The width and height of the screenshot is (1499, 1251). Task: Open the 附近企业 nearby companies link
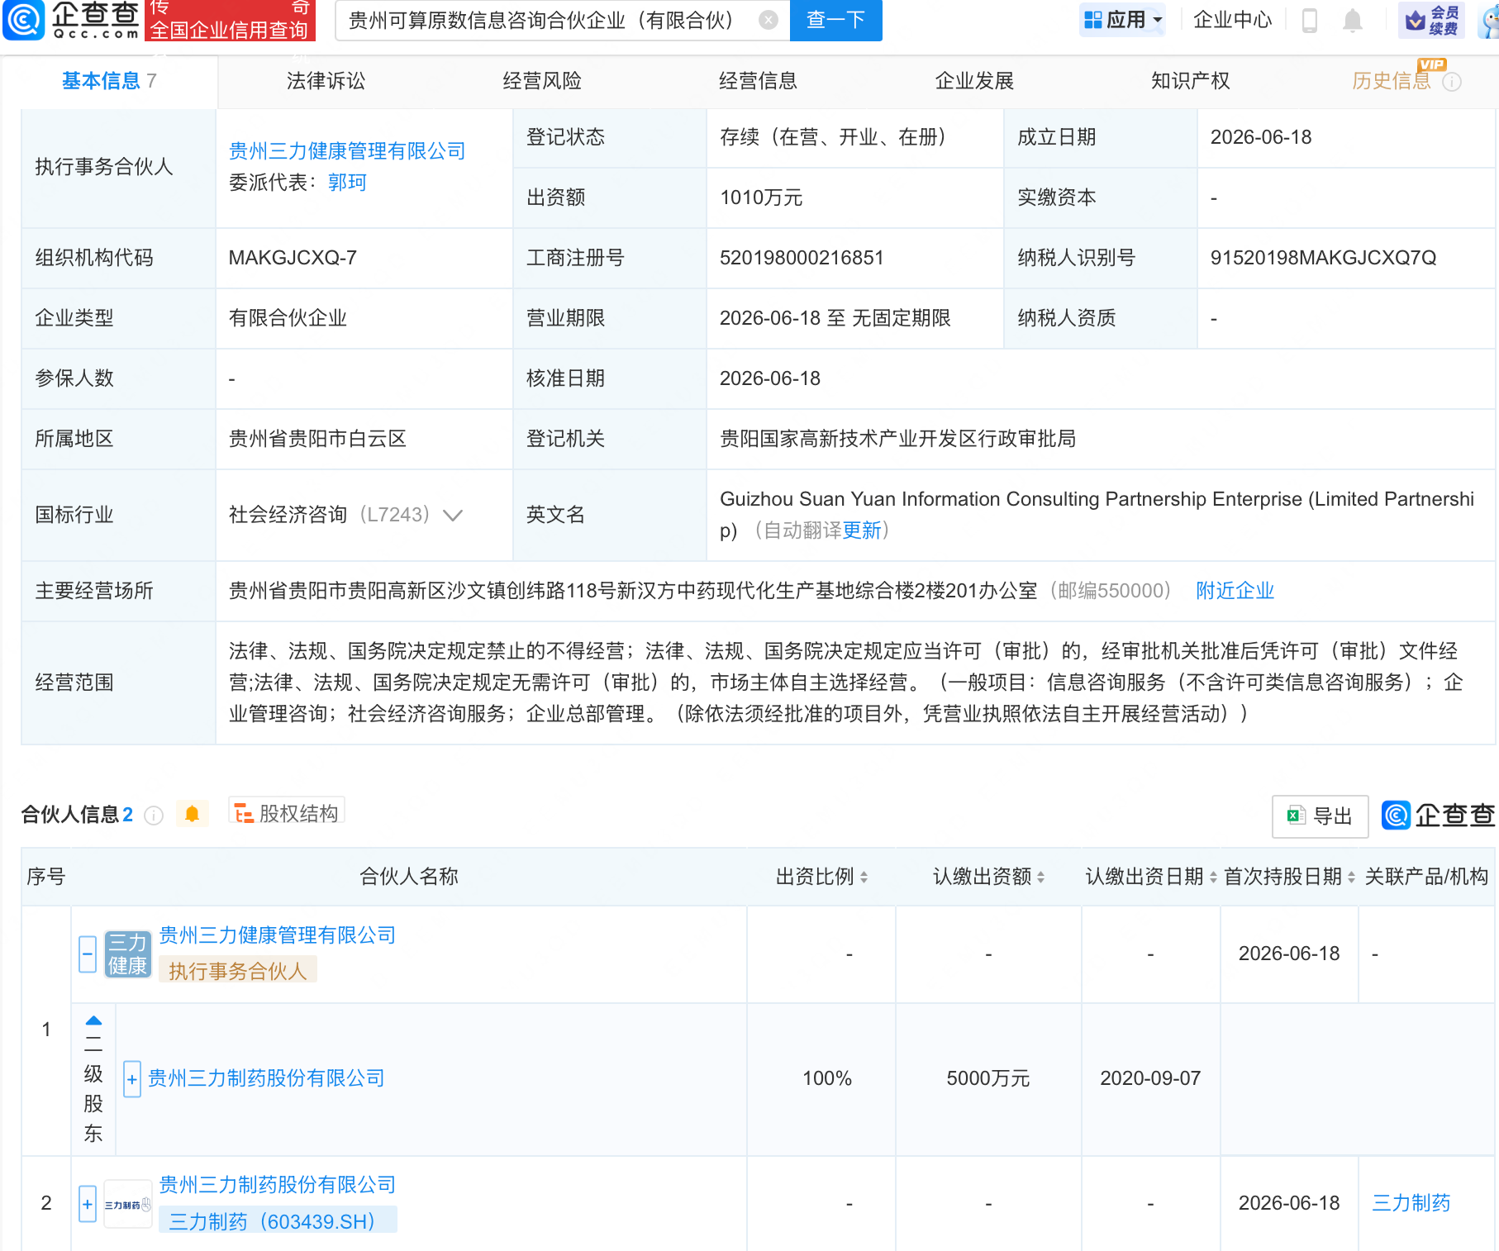(x=1235, y=591)
